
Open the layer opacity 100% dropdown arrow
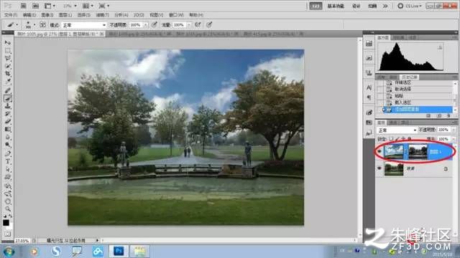pyautogui.click(x=454, y=130)
